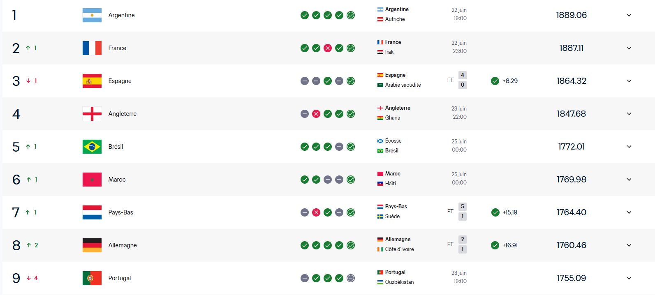
Task: Click the Pays-Bas 5-1 Suède score
Action: (463, 212)
